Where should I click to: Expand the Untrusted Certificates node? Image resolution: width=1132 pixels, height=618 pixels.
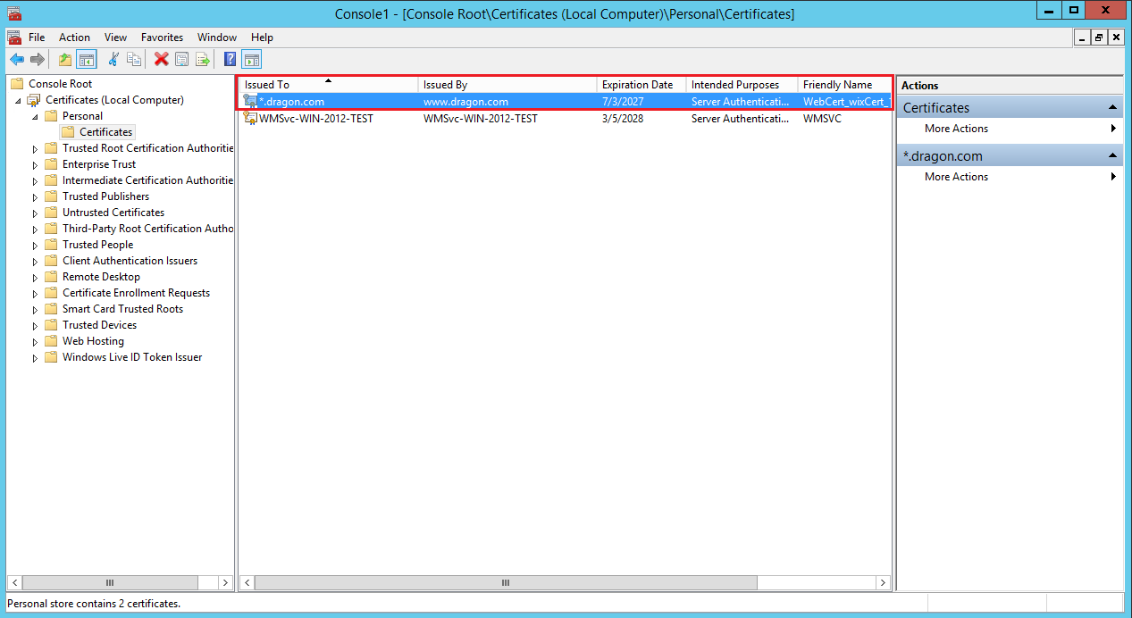tap(35, 213)
